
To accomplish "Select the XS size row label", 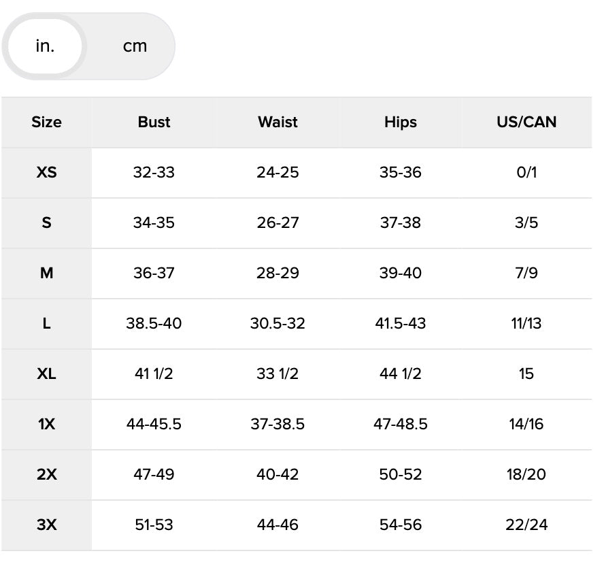I will click(x=46, y=173).
